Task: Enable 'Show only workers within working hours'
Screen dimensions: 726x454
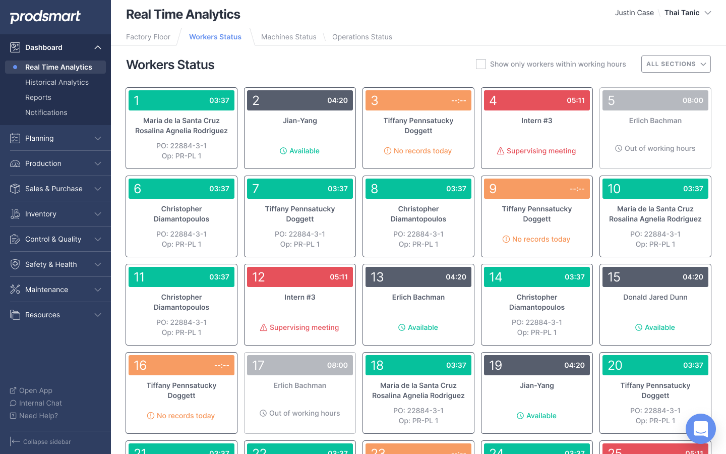Action: pyautogui.click(x=480, y=64)
